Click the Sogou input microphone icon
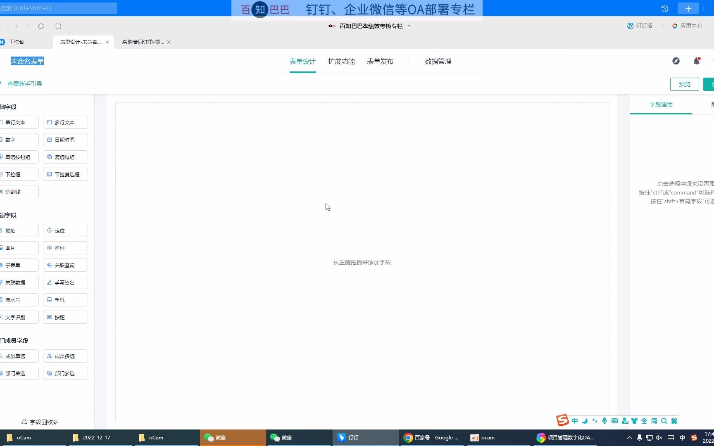714x446 pixels. tap(605, 421)
